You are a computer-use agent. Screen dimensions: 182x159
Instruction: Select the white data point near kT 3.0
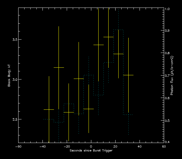click(79, 79)
